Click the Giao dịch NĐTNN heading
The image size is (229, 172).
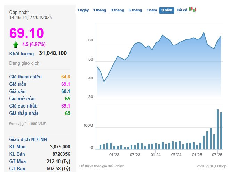tap(28, 139)
